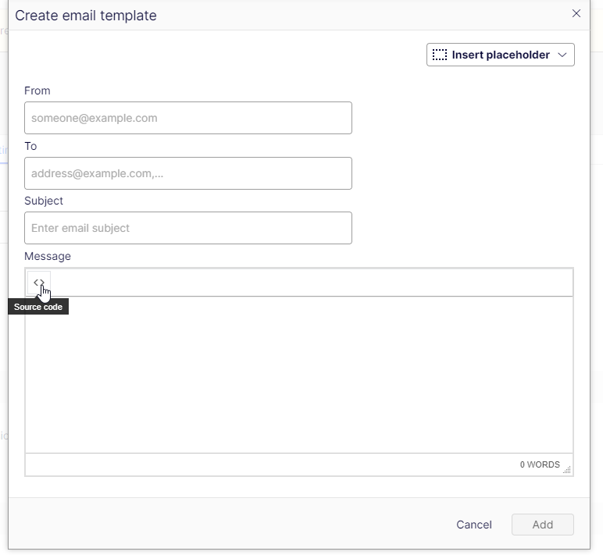Click the Message label above the editor
The height and width of the screenshot is (555, 603).
(x=48, y=256)
